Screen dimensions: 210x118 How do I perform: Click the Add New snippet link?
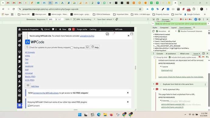pos(35,86)
